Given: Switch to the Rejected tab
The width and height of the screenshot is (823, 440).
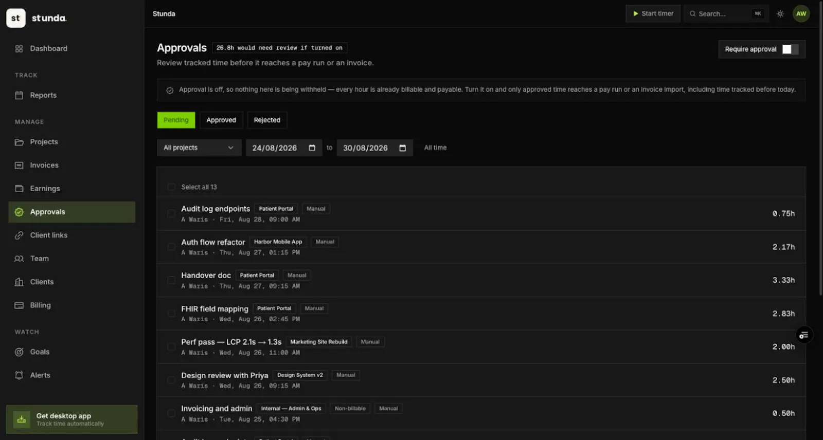Looking at the screenshot, I should (x=267, y=120).
